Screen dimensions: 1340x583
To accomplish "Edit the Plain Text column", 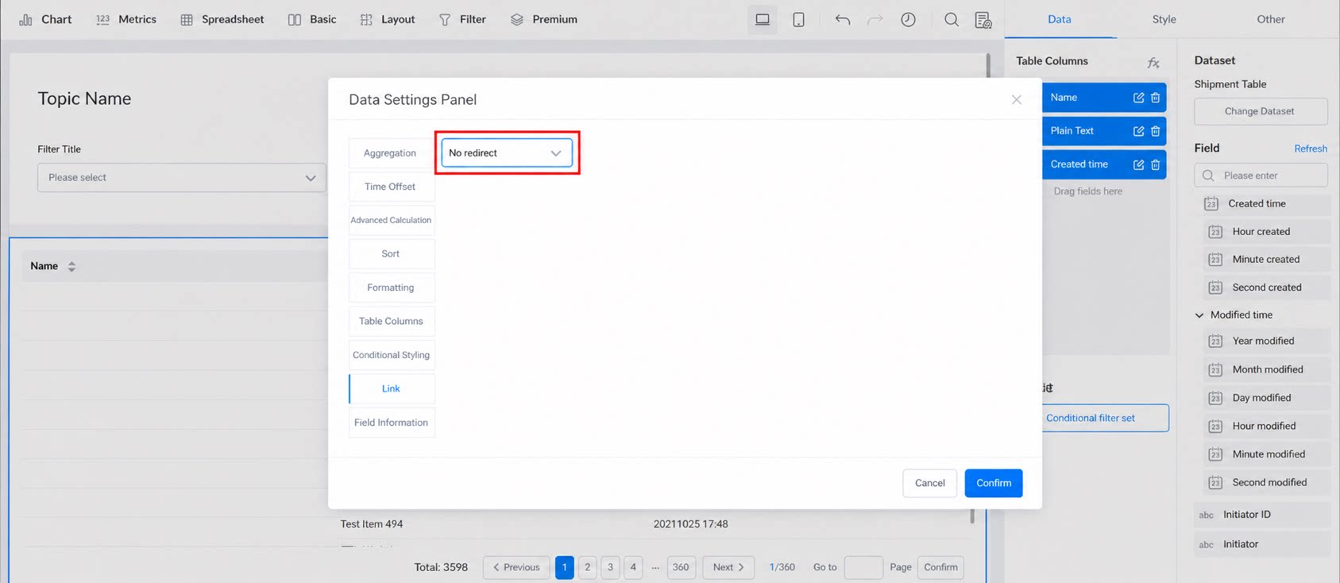I will (x=1138, y=131).
